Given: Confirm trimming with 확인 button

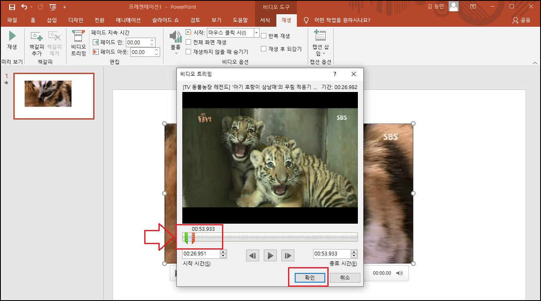Looking at the screenshot, I should coord(310,278).
